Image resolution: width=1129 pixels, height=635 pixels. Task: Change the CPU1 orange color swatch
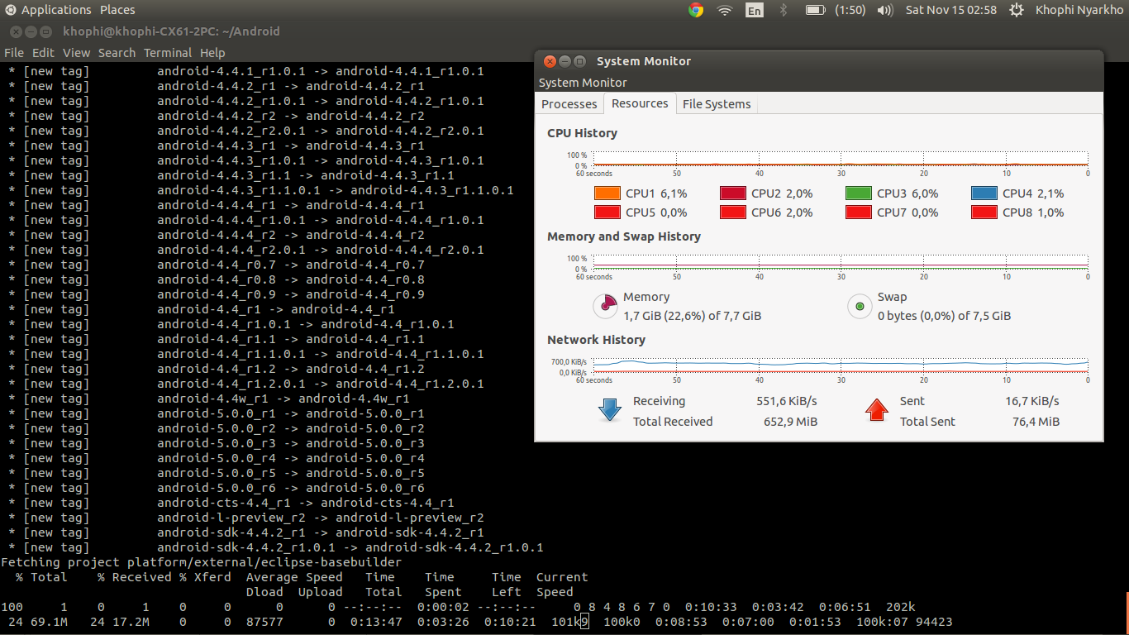click(x=607, y=193)
